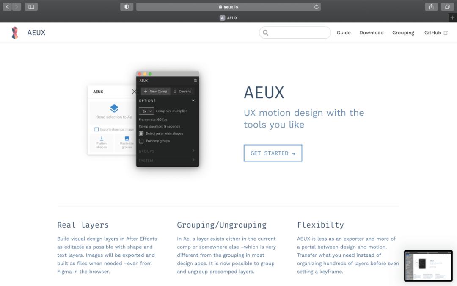Open the 3x comp size multiplier dropdown
This screenshot has width=457, height=286.
point(146,111)
